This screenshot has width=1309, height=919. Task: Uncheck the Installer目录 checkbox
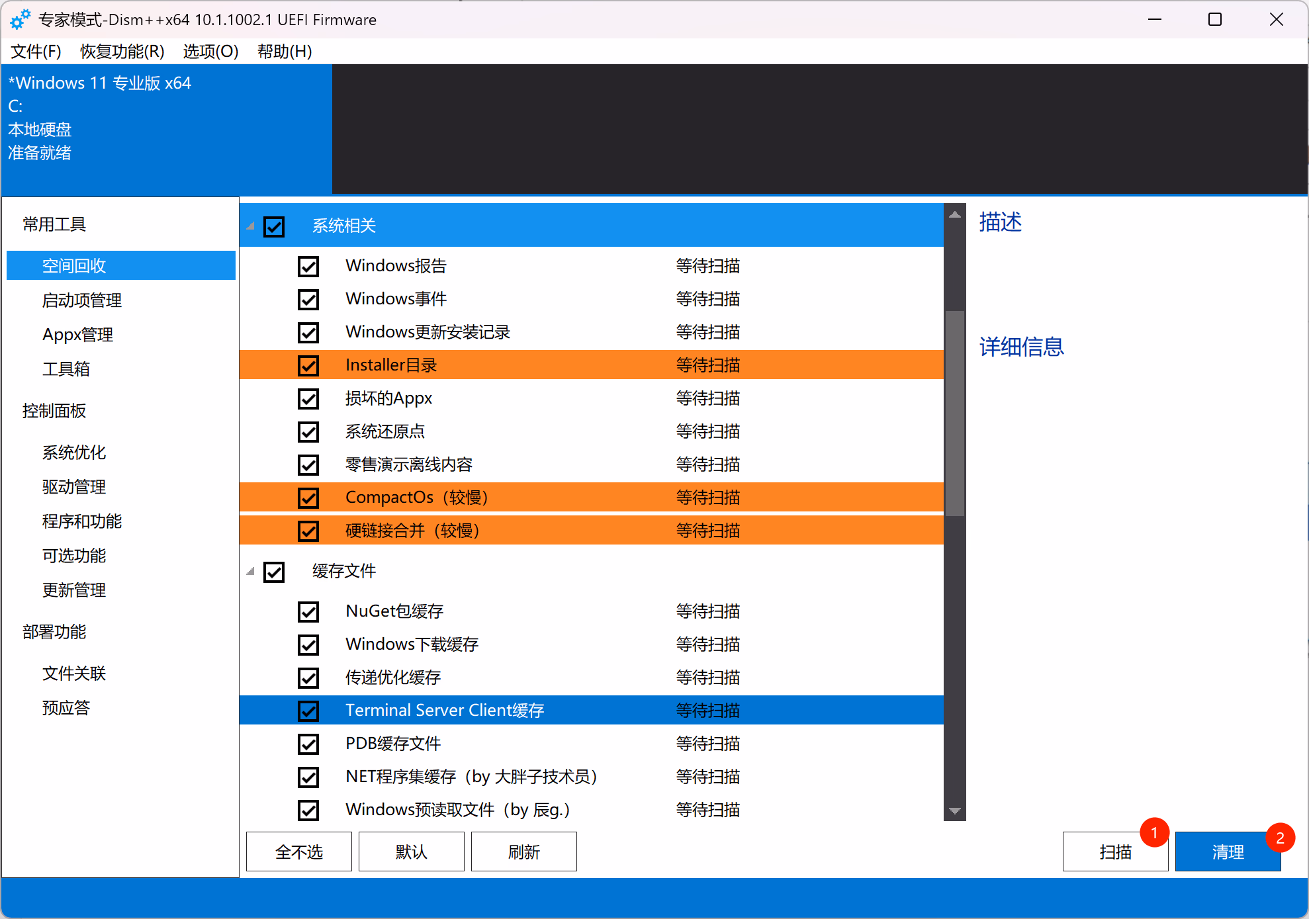pyautogui.click(x=308, y=365)
